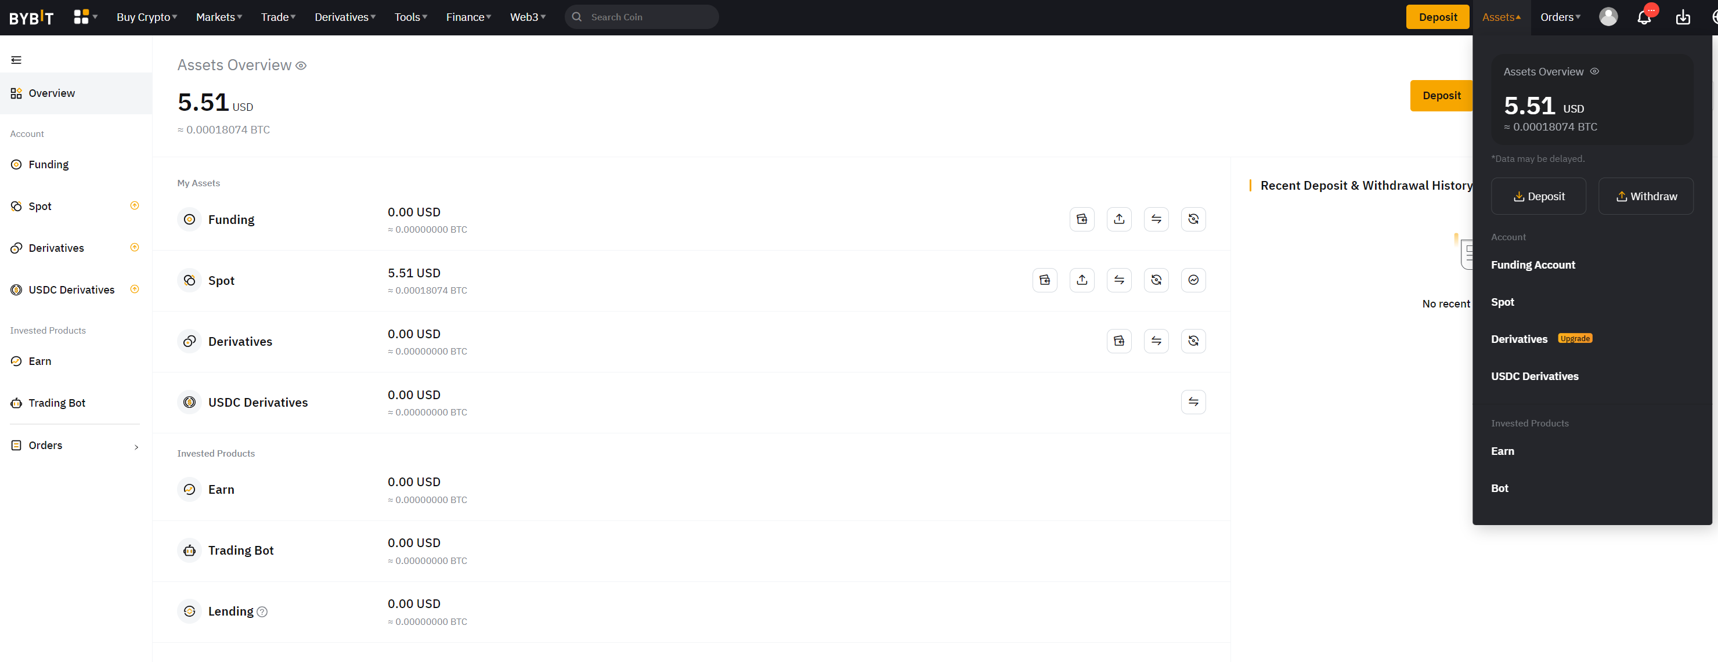Image resolution: width=1718 pixels, height=662 pixels.
Task: Expand the Buy Crypto dropdown
Action: (x=146, y=17)
